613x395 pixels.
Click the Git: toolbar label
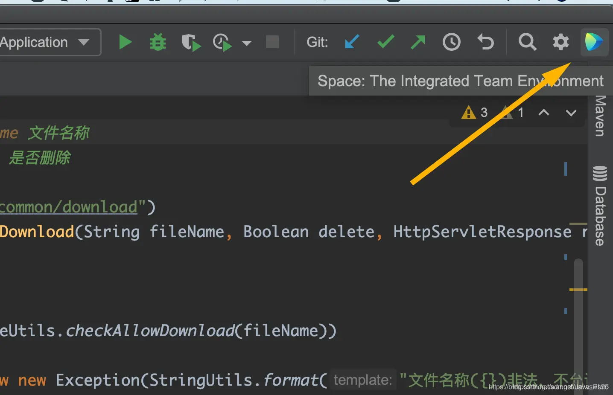click(x=317, y=42)
